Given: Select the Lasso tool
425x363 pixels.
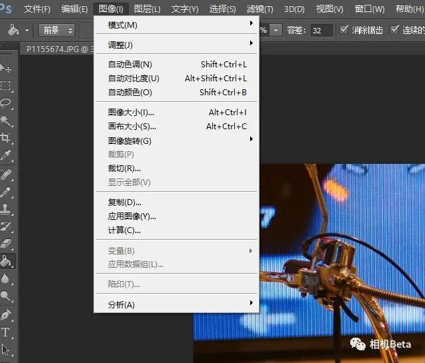Looking at the screenshot, I should click(x=6, y=103).
